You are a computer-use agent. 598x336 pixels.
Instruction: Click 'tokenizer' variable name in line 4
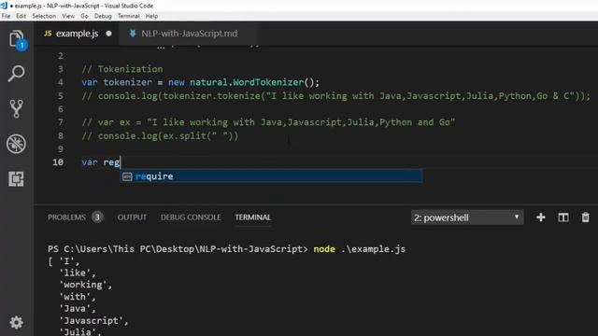tap(127, 82)
